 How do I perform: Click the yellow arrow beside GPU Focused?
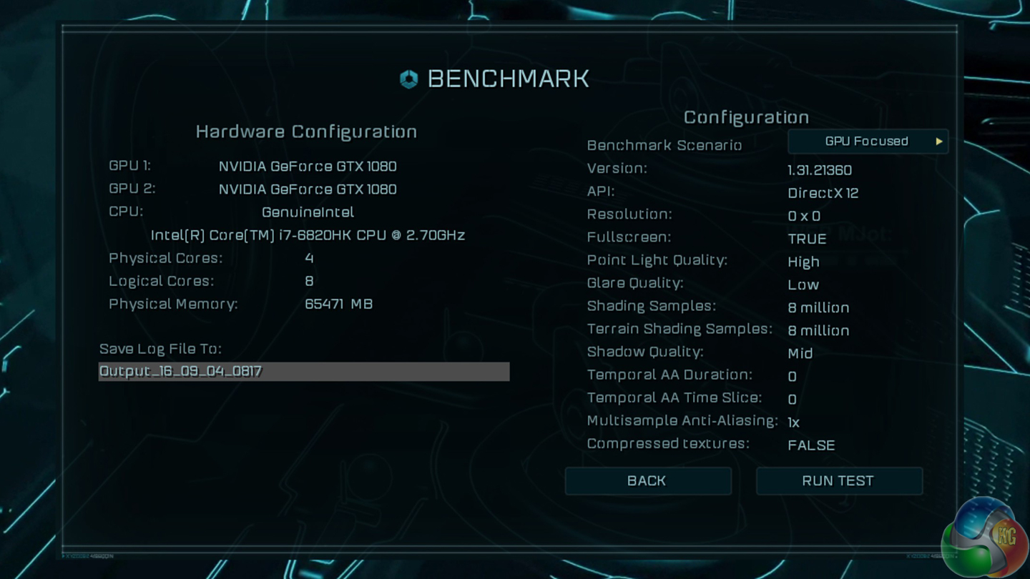[x=938, y=142]
